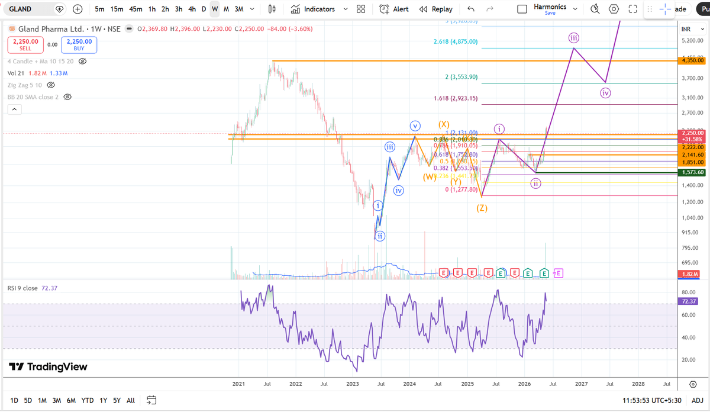Click the 1,573.60 dark green price label
Viewport: 710px width, 412px height.
point(693,172)
